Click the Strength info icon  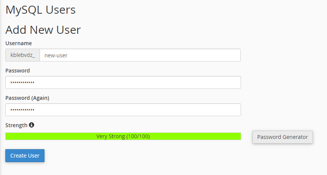click(x=32, y=125)
